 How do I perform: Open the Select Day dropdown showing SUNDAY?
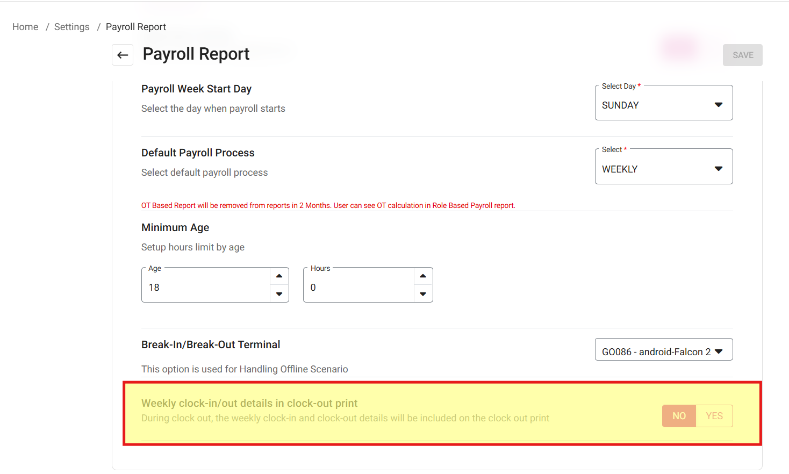click(x=656, y=105)
